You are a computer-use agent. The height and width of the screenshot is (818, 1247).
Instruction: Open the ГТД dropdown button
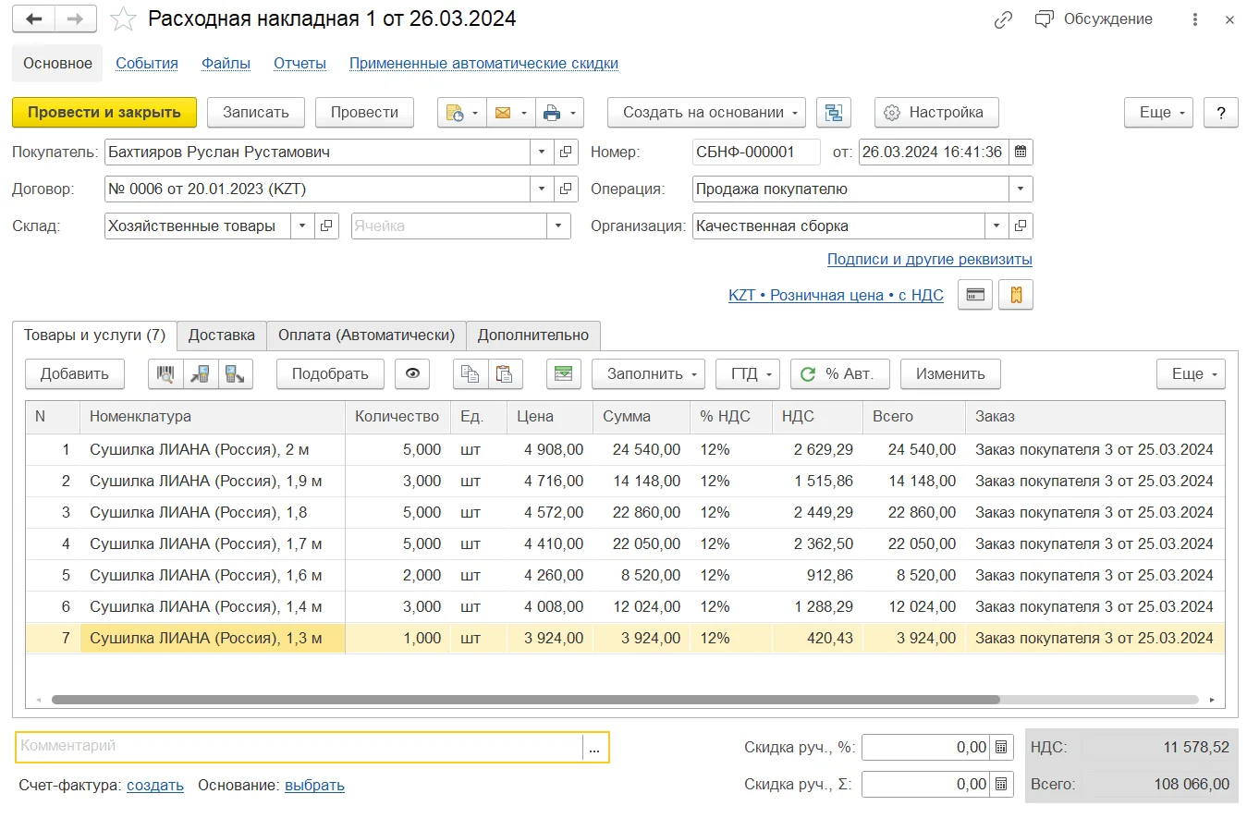tap(748, 374)
